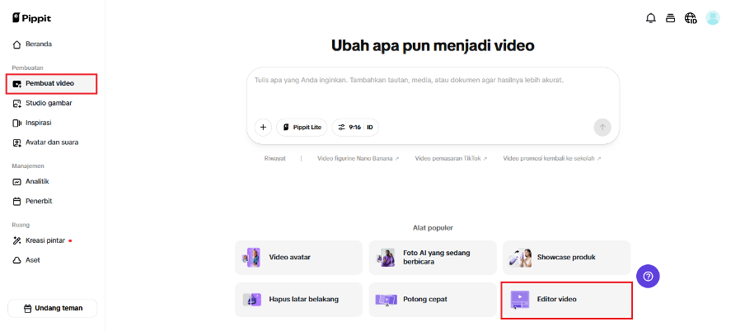Open the Video pemasaran TikTok link
The width and height of the screenshot is (745, 331).
point(451,158)
